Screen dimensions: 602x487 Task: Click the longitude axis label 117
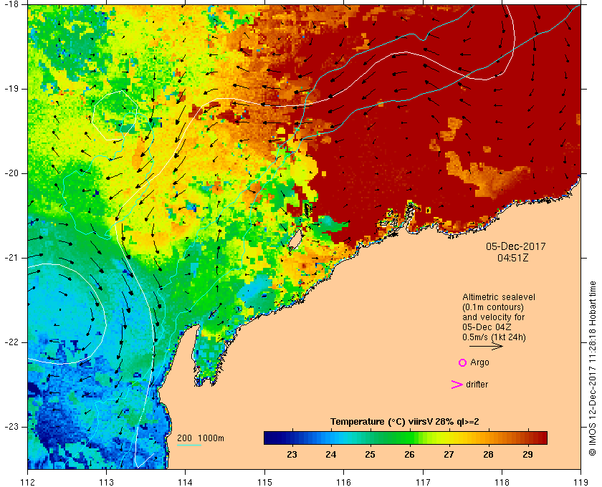pos(423,481)
